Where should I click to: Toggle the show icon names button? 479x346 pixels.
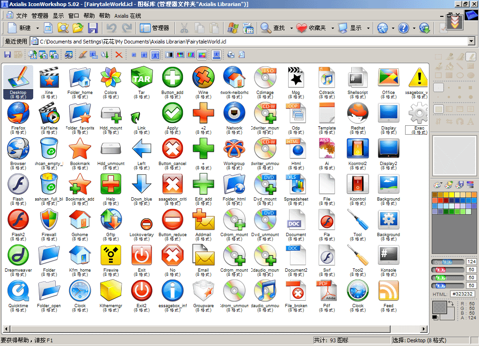(x=217, y=55)
